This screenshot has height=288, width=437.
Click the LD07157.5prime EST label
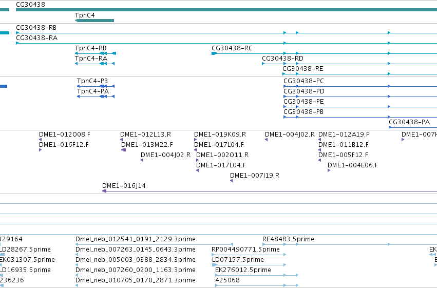click(238, 260)
